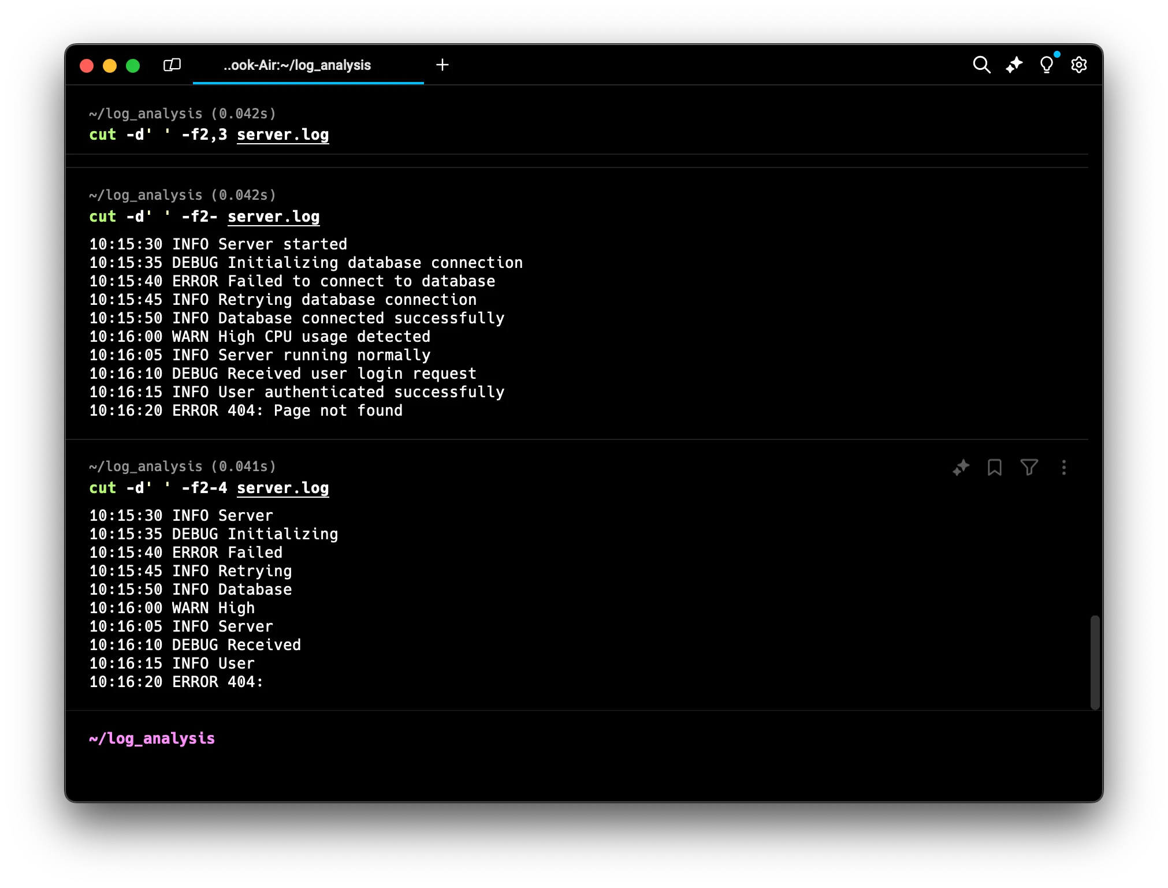Open the settings gear icon
This screenshot has height=888, width=1168.
point(1078,65)
